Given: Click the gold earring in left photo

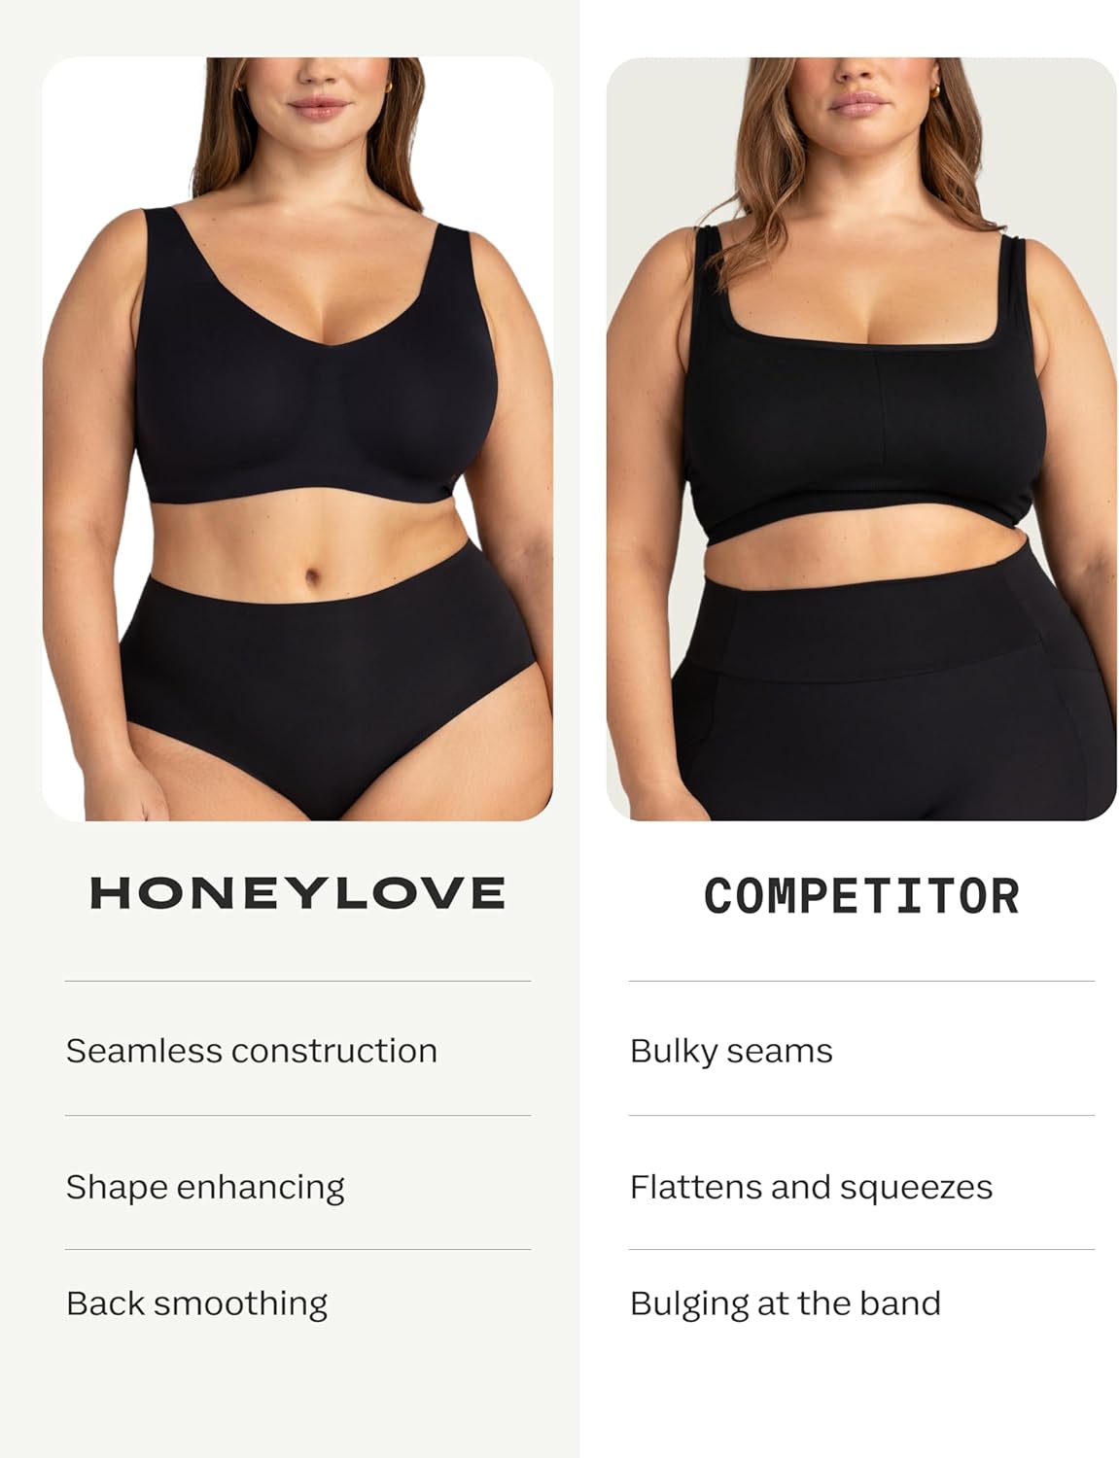Looking at the screenshot, I should pos(389,87).
